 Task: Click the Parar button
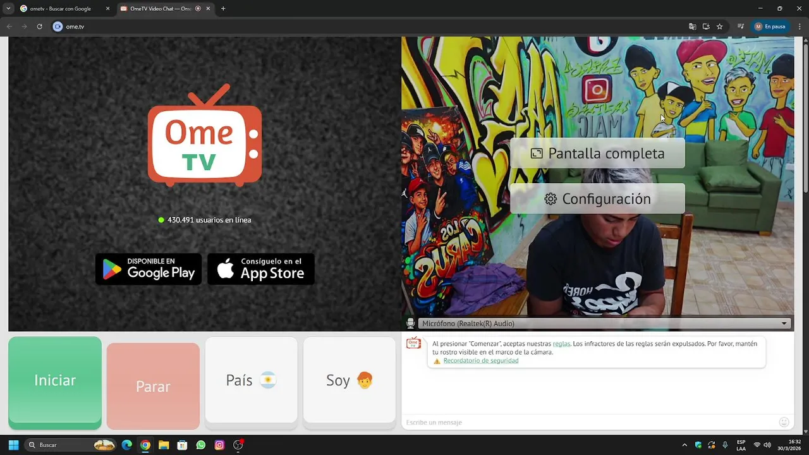pos(153,386)
